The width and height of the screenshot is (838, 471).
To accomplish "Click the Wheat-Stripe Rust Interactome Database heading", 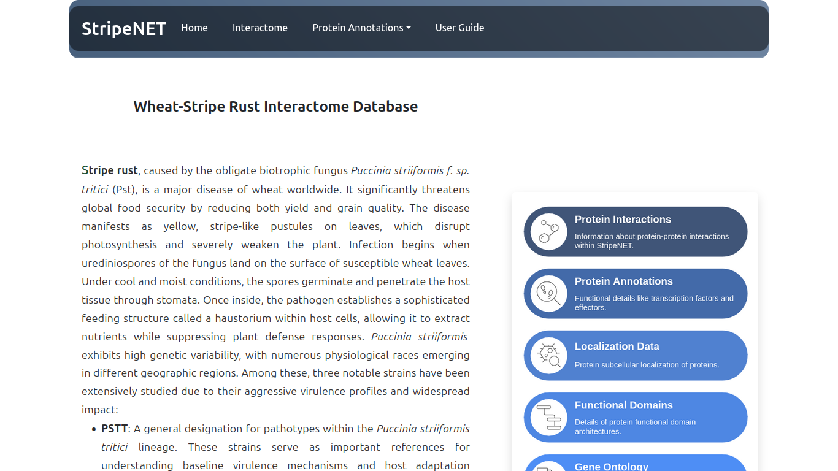I will [x=275, y=107].
